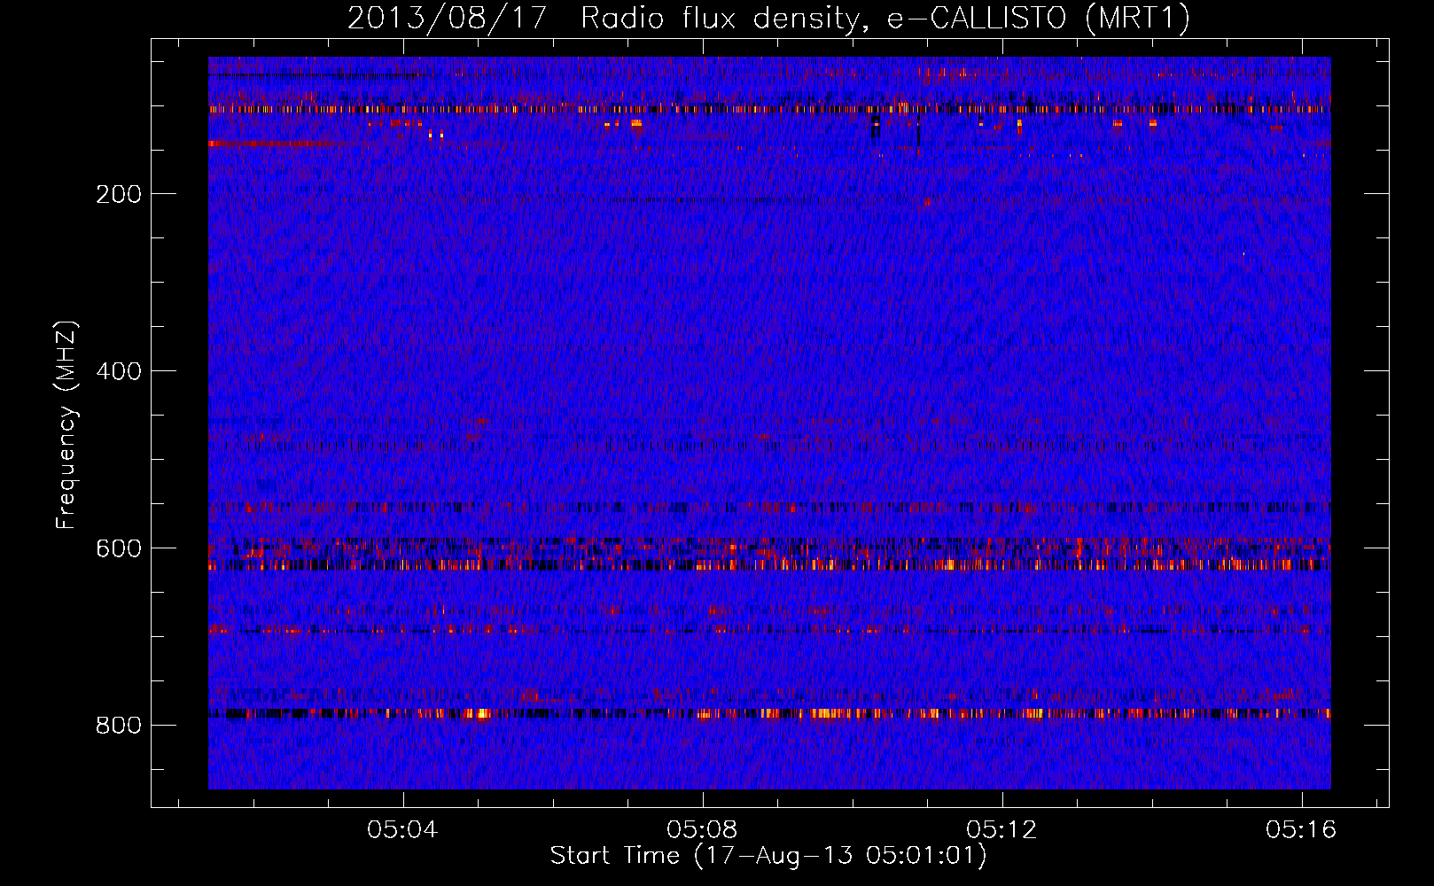This screenshot has width=1434, height=886.
Task: Click the 'Start Time (17-Aug-13 05:01:01)' label
Action: tap(768, 856)
